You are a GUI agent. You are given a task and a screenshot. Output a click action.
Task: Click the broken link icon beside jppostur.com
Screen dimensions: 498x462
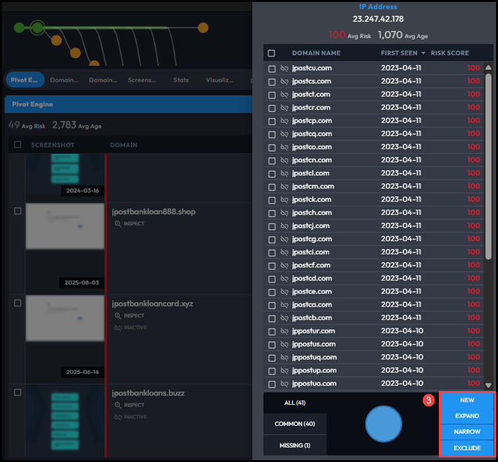click(x=284, y=331)
